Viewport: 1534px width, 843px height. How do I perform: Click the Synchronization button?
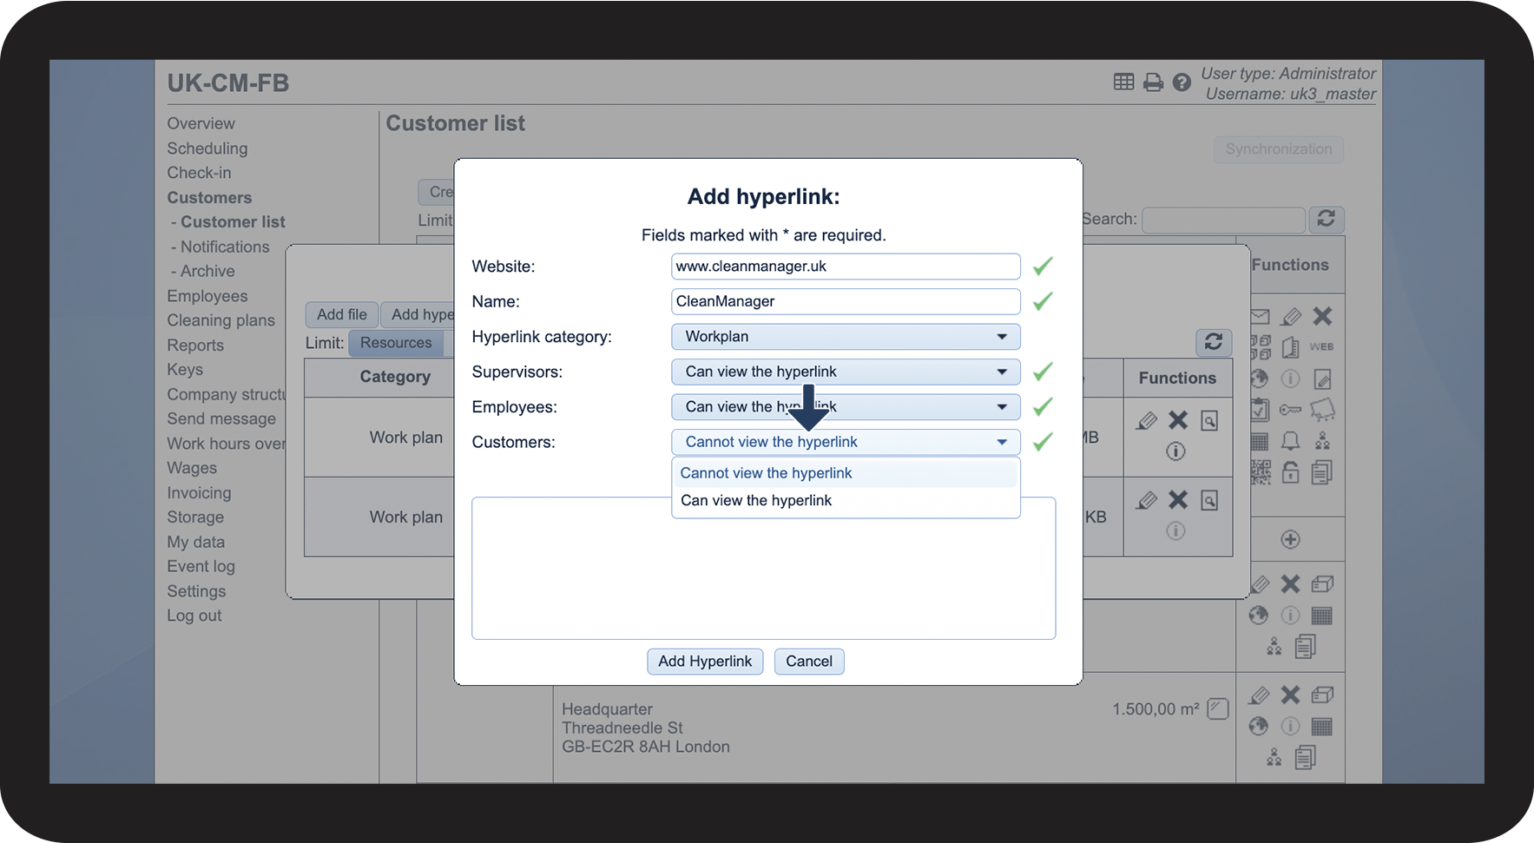click(x=1278, y=149)
